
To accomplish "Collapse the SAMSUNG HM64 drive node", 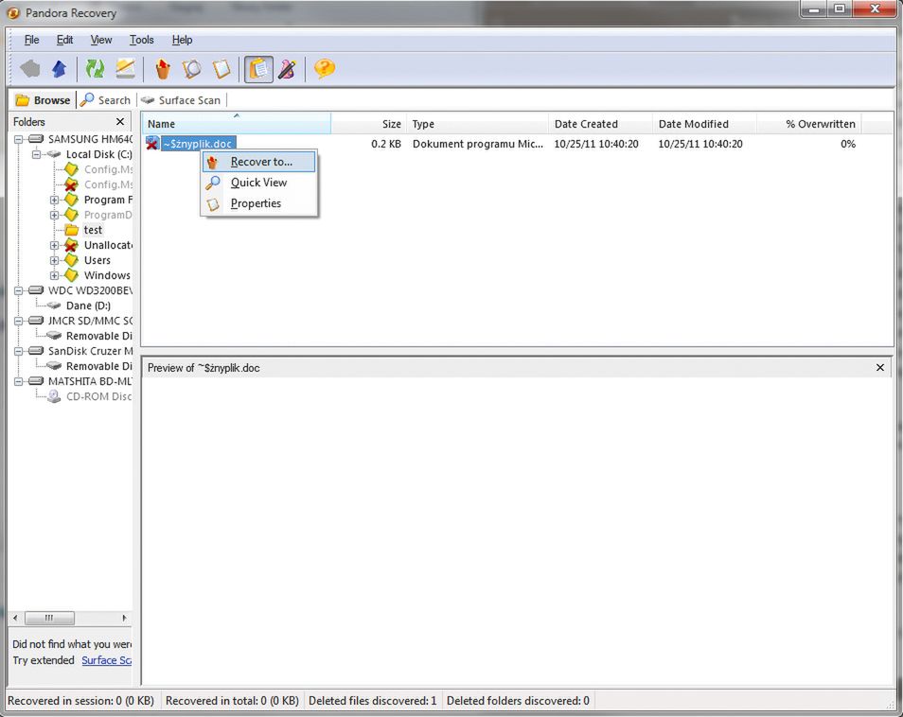I will (18, 139).
